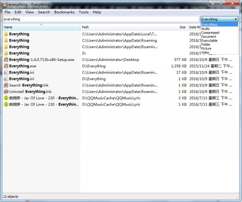Click the 3 KB size cell
Viewport: 242px width, 202px height.
coord(182,98)
